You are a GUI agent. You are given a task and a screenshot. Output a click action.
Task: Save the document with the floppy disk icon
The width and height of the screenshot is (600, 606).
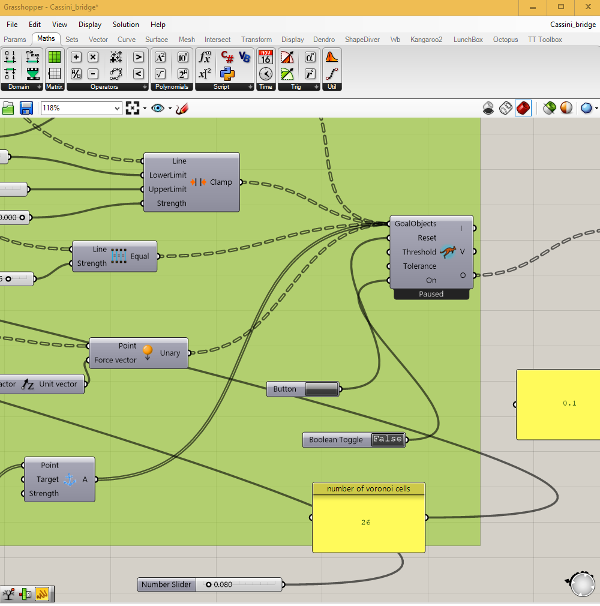pyautogui.click(x=26, y=108)
